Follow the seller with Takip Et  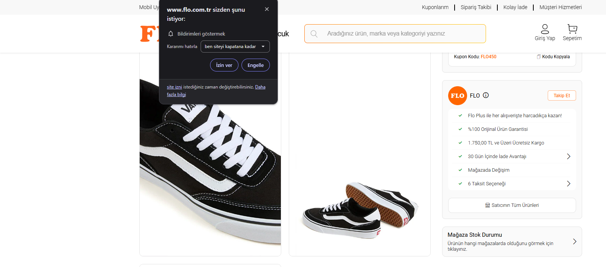[561, 96]
